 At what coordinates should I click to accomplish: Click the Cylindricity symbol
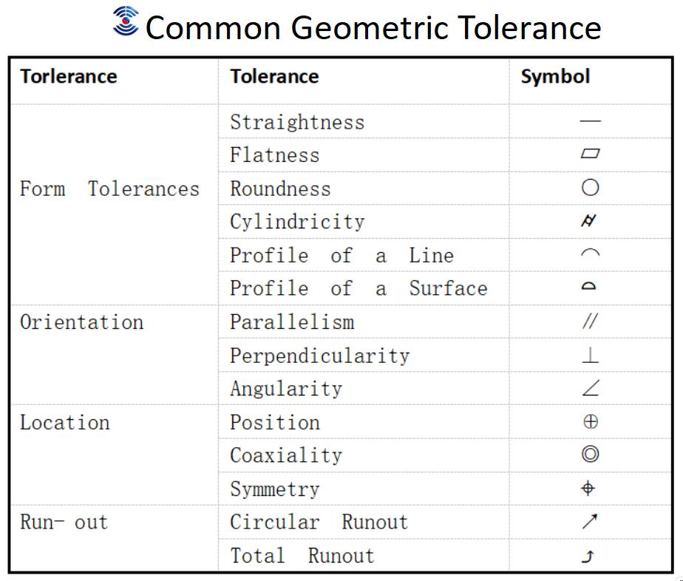point(589,221)
